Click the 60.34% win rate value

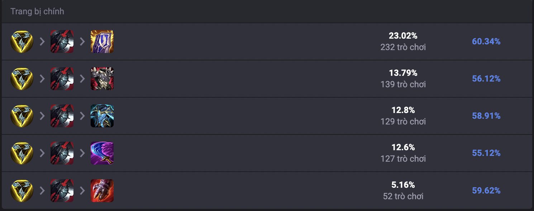486,41
